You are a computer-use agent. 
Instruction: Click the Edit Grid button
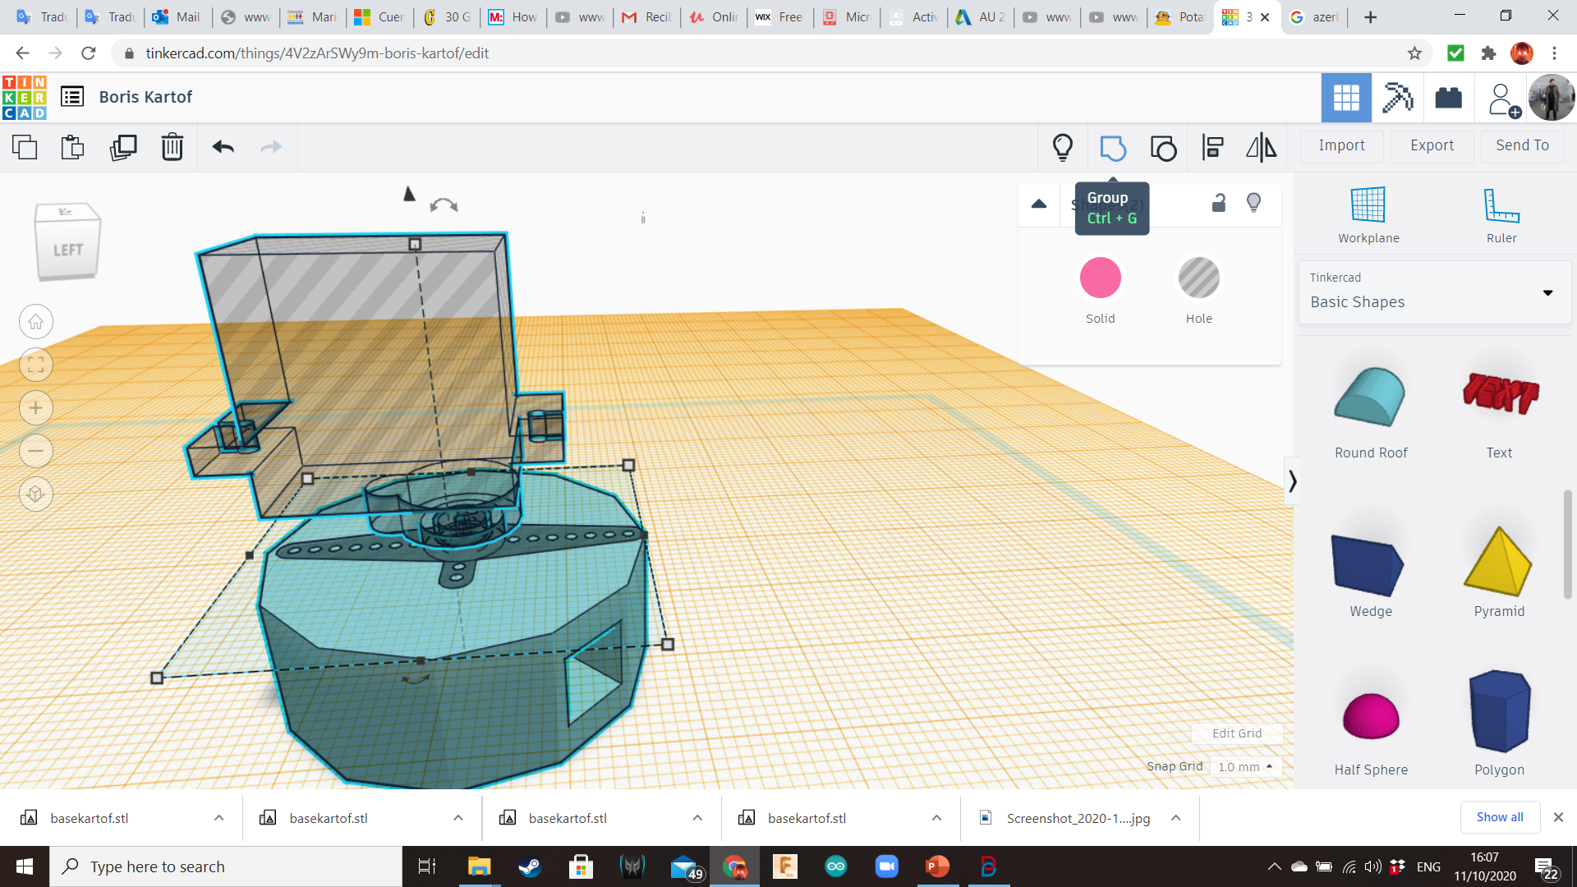(1237, 733)
